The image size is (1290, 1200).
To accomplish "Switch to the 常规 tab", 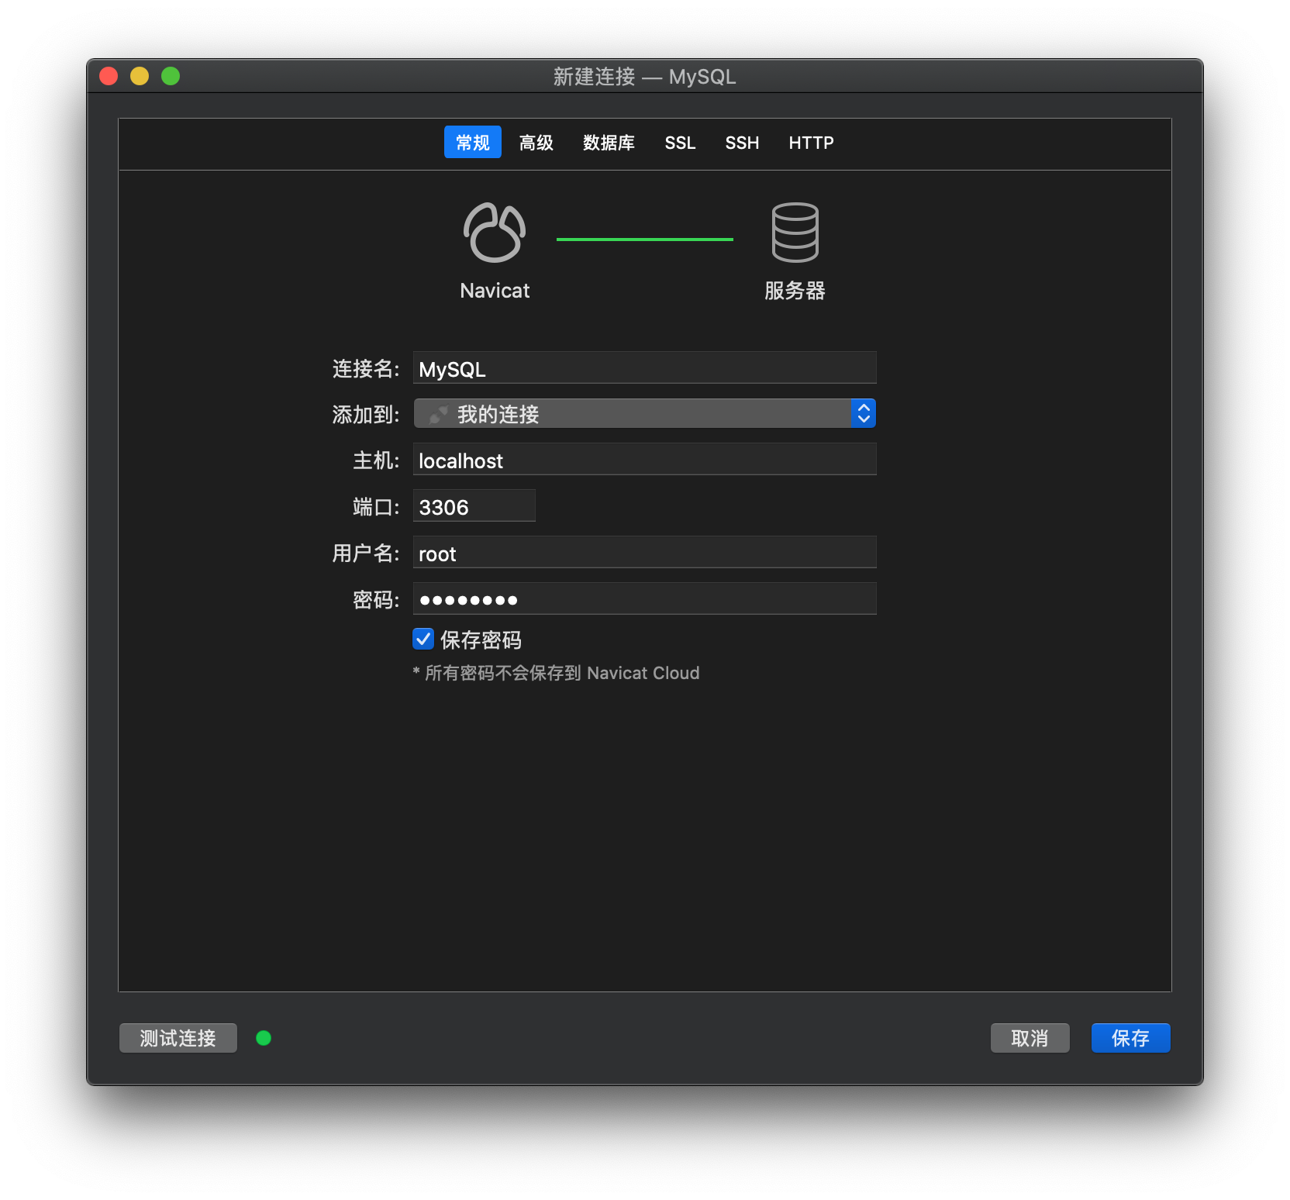I will tap(472, 143).
